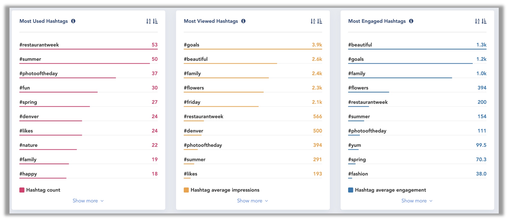Click info icon beside Most Used Hashtags

pyautogui.click(x=73, y=21)
